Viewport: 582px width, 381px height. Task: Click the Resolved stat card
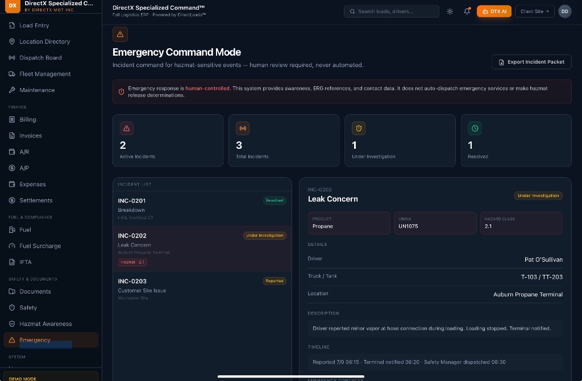[x=516, y=141]
